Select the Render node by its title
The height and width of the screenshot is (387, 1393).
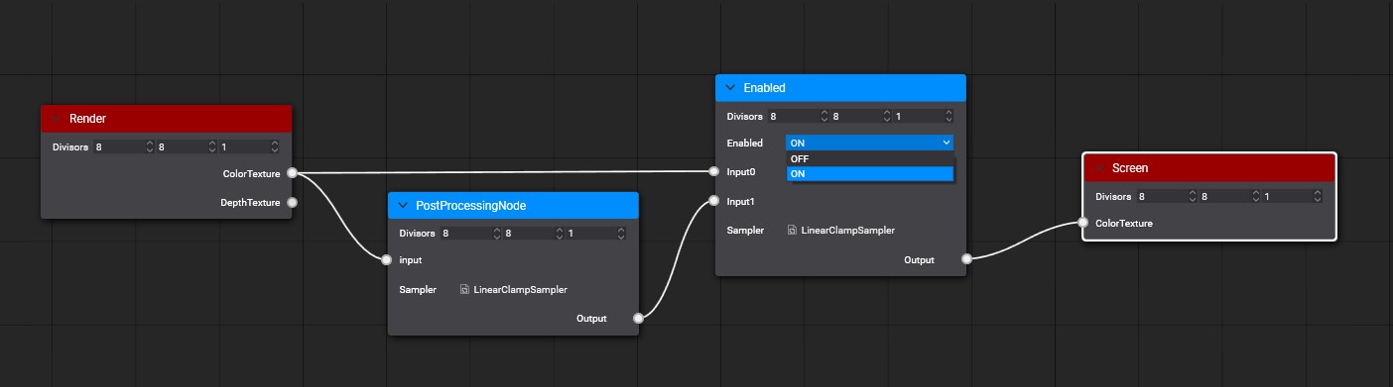point(87,118)
